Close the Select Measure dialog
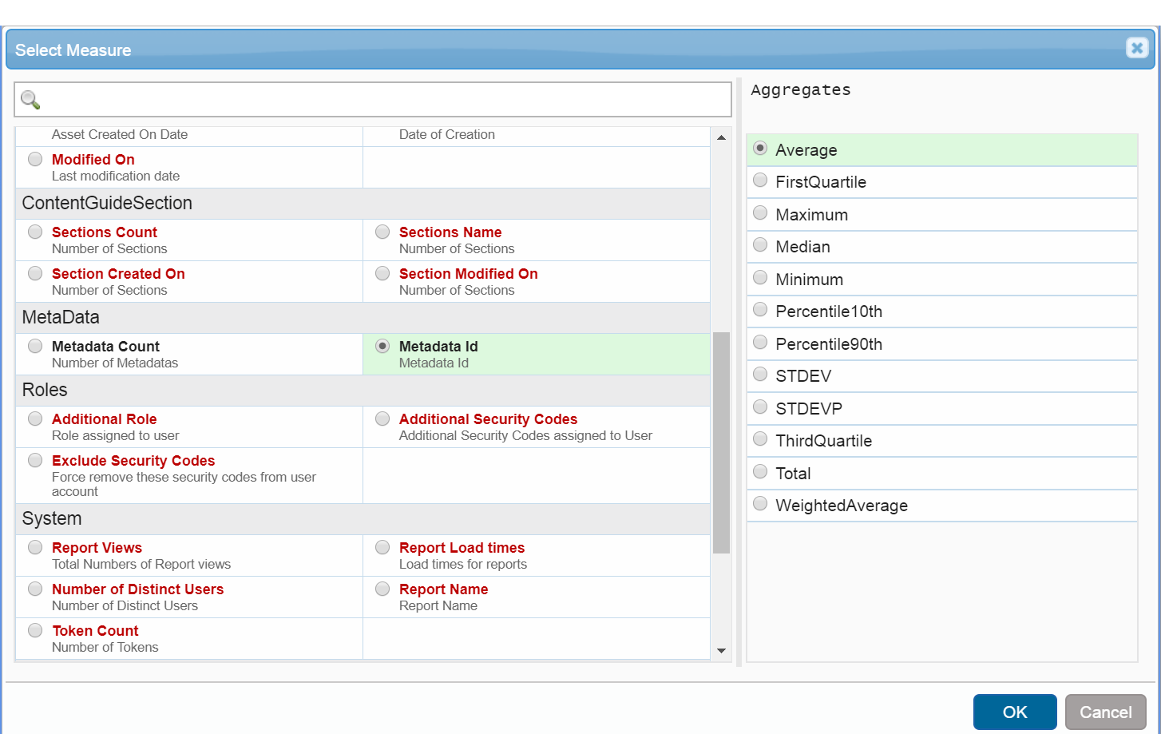This screenshot has height=734, width=1161. click(x=1136, y=48)
